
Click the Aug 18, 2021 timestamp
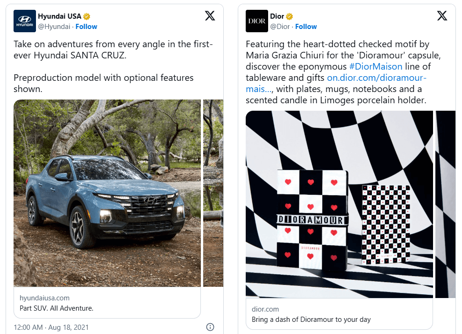pyautogui.click(x=51, y=327)
